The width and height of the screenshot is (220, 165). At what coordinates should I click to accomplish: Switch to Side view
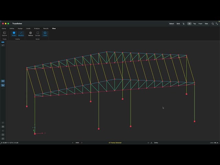(206, 24)
